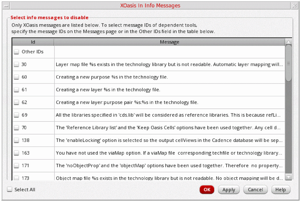This screenshot has width=300, height=201.
Task: Click the vertical scrollbar thumb
Action: [x=288, y=63]
